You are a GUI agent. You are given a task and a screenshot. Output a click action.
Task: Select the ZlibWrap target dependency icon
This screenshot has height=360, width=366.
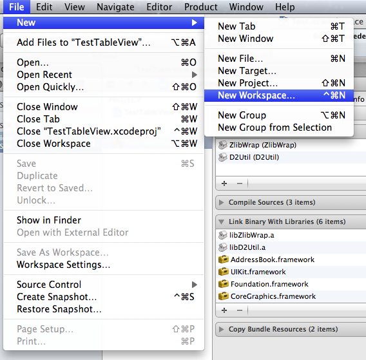click(223, 145)
